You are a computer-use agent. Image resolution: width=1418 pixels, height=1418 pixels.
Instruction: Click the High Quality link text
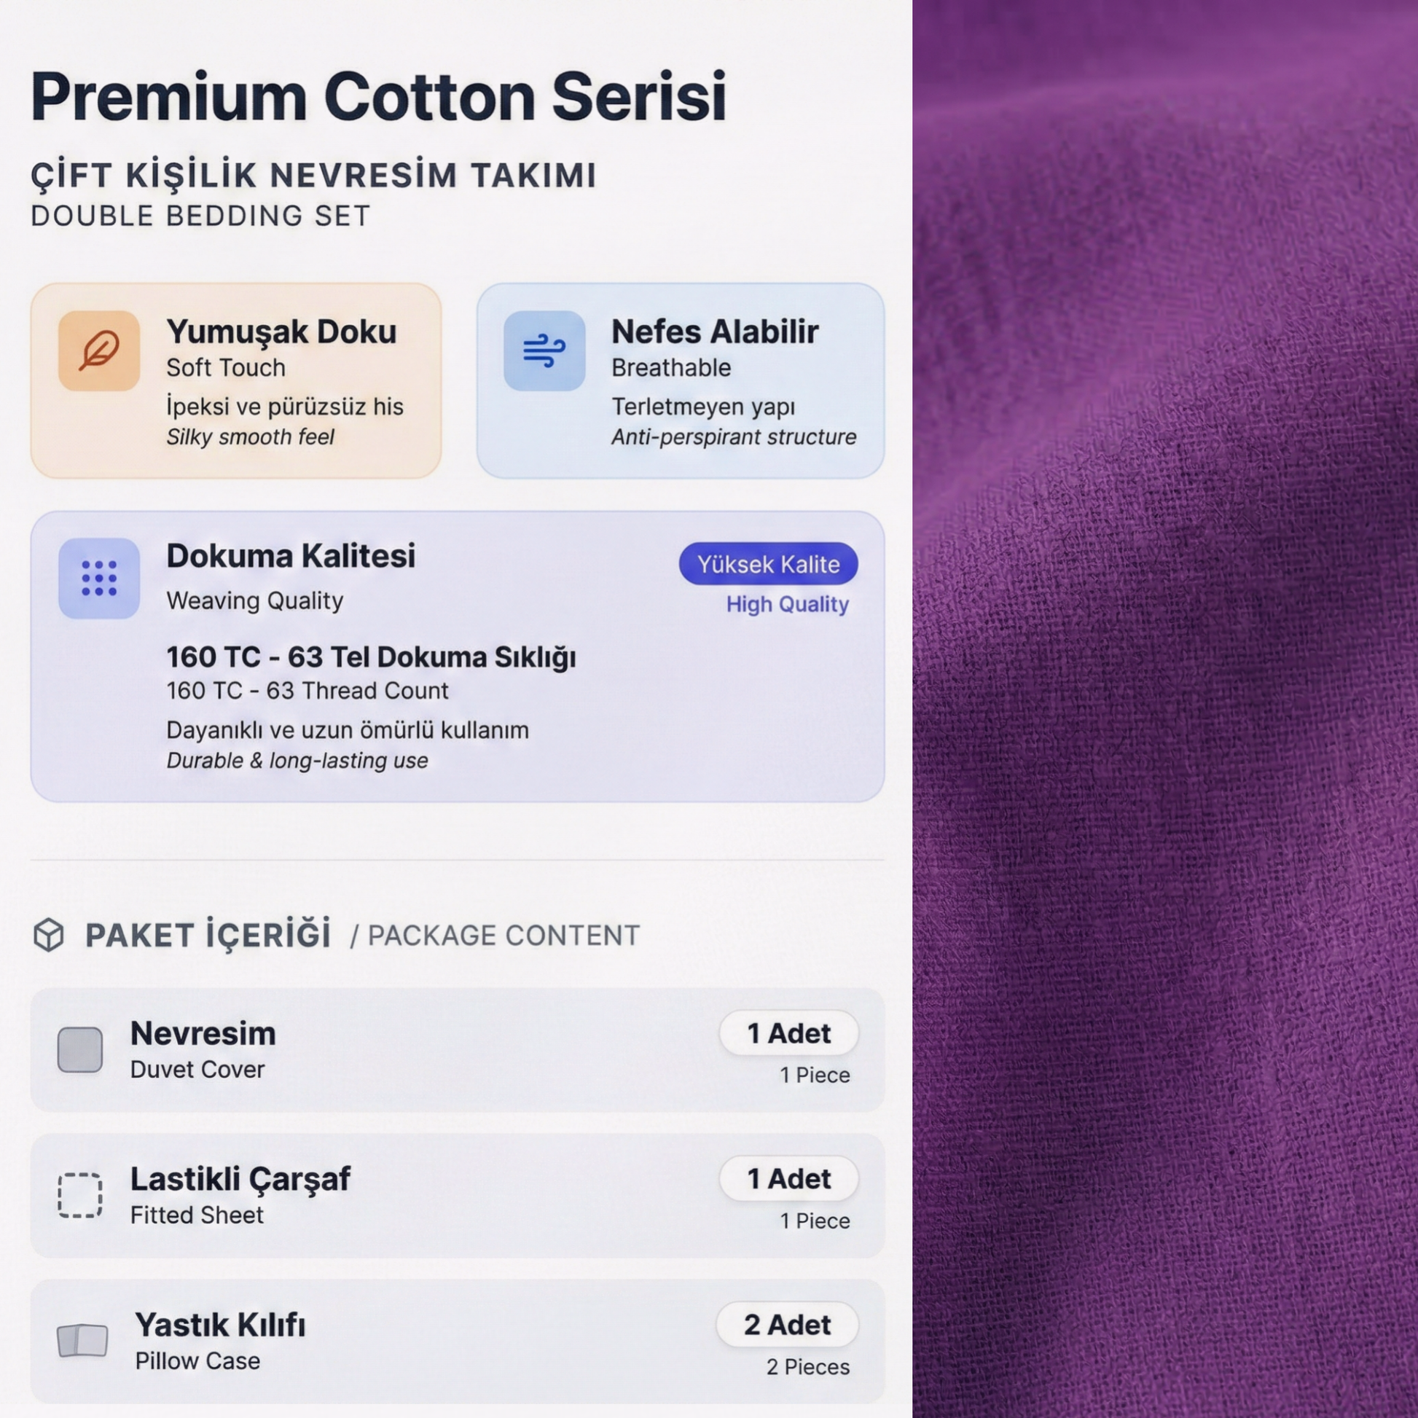787,604
